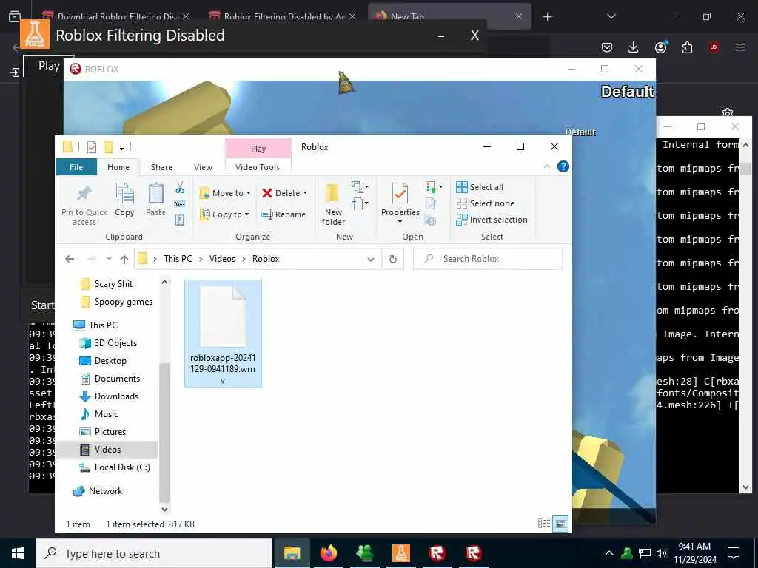The height and width of the screenshot is (568, 758).
Task: Open Explorer Help question mark icon
Action: pos(563,166)
